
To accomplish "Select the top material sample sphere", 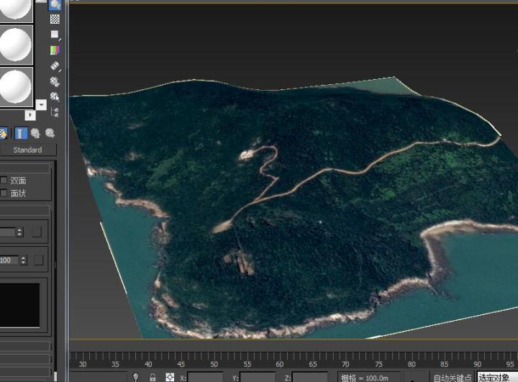I will pos(15,10).
